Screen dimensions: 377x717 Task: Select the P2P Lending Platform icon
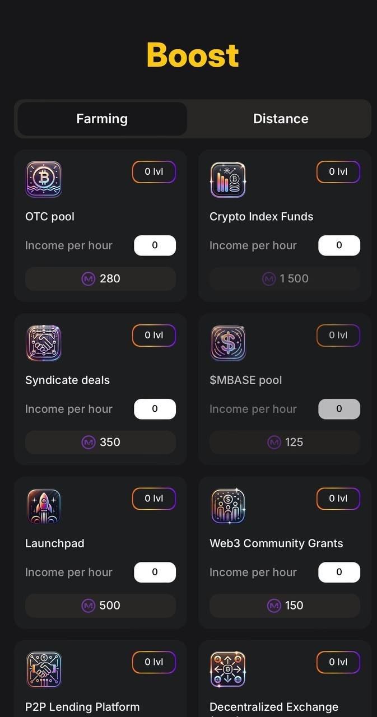tap(44, 669)
